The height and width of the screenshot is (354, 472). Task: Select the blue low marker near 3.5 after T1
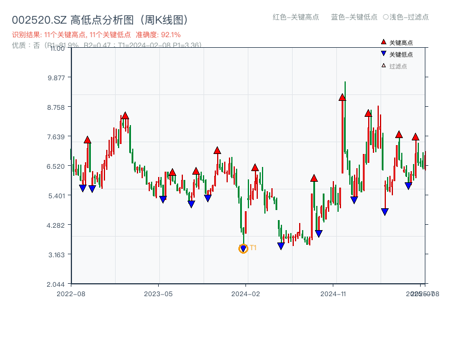tap(281, 246)
